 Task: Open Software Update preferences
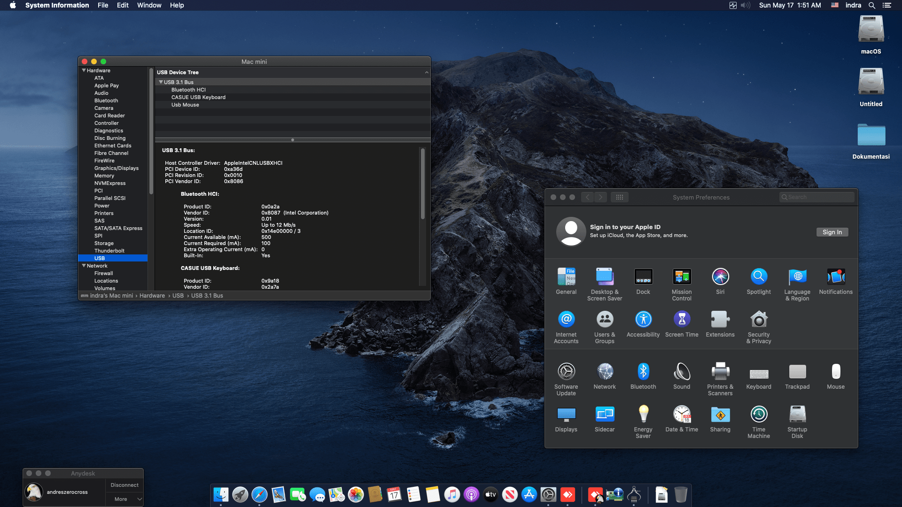[566, 379]
